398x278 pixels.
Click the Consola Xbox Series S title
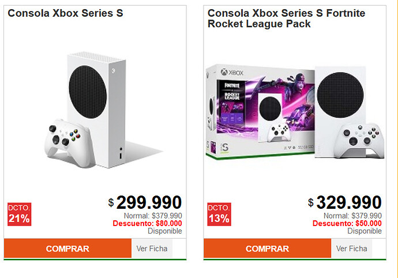click(65, 13)
